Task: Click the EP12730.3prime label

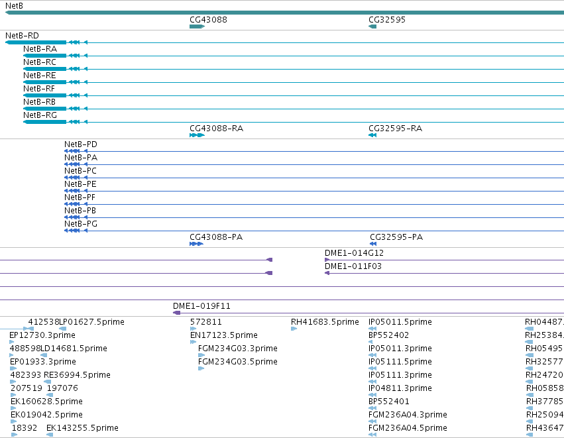Action: tap(42, 335)
